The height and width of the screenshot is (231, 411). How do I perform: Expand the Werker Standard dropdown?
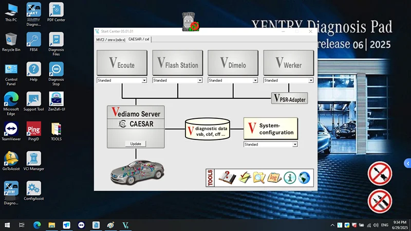coord(311,80)
